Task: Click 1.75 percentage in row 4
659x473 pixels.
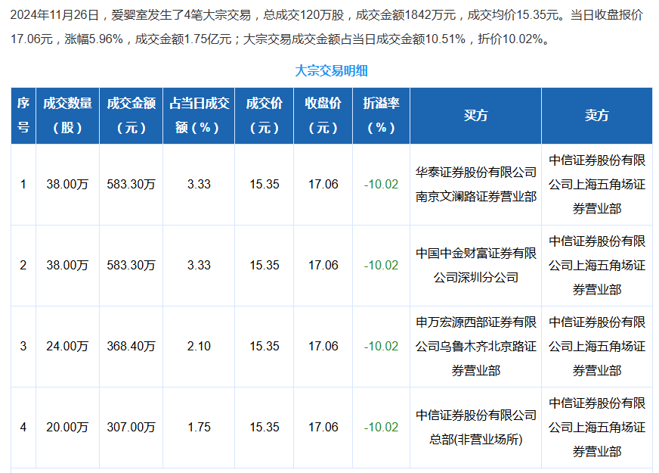Action: tap(199, 427)
